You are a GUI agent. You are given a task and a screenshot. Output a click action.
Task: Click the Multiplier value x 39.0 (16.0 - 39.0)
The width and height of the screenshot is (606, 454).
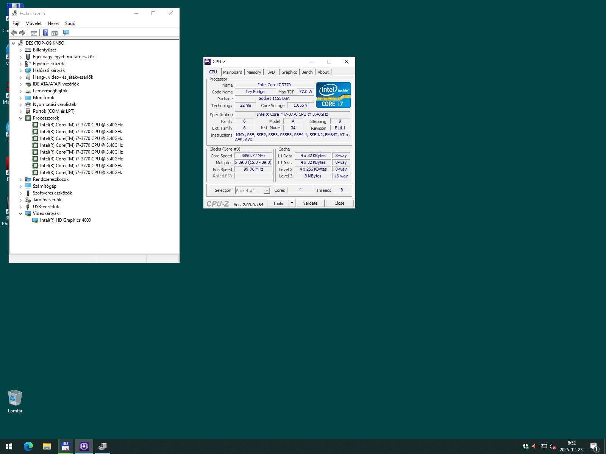[253, 162]
